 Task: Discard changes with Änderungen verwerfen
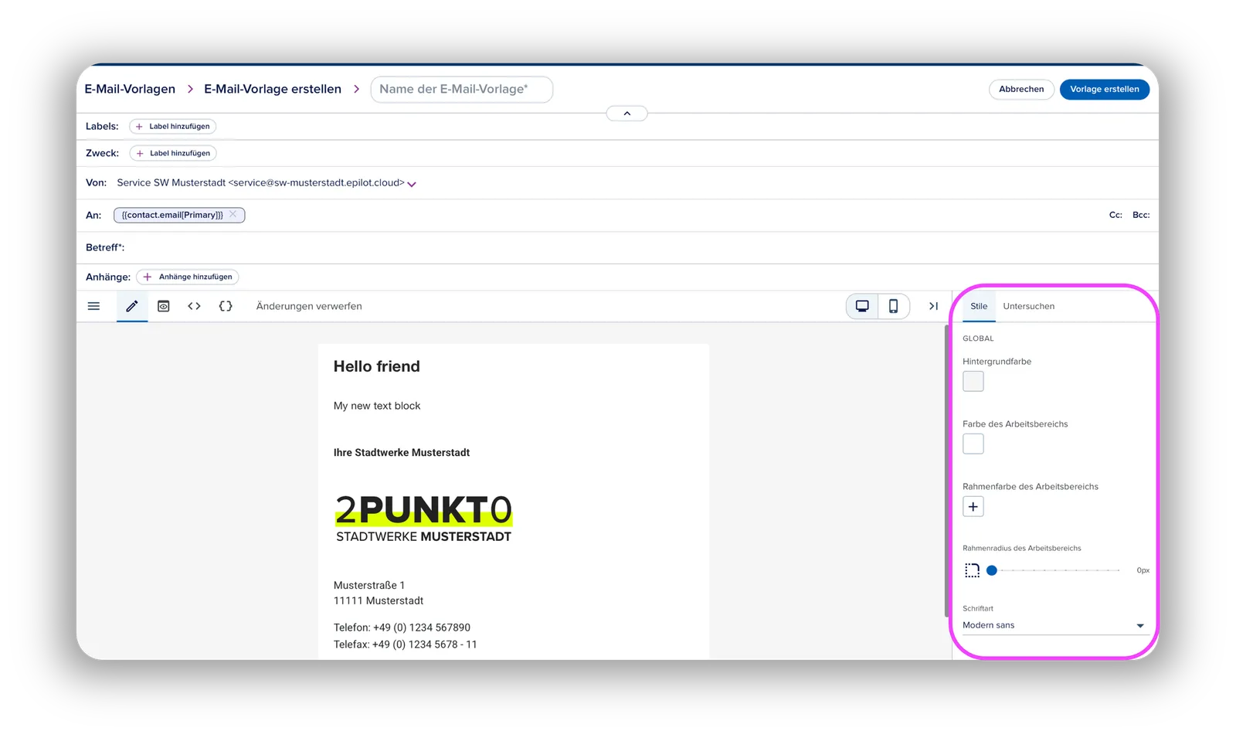coord(309,306)
